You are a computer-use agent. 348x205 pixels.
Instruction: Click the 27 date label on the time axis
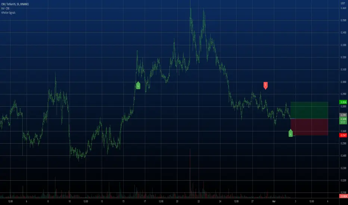[x=252, y=201]
